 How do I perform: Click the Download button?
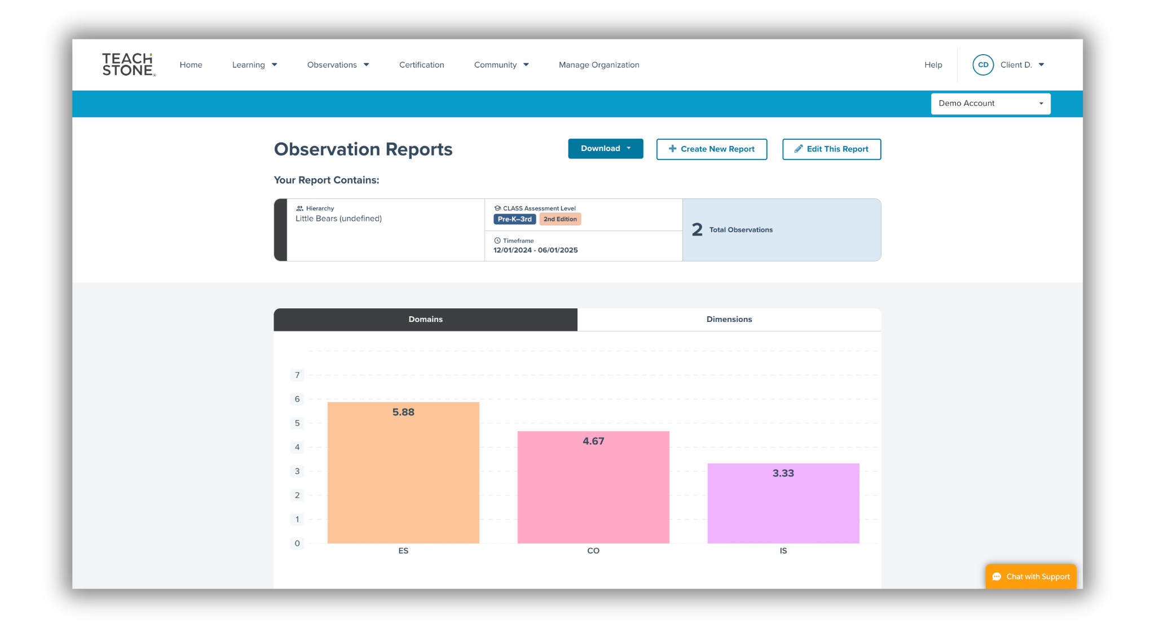click(605, 149)
